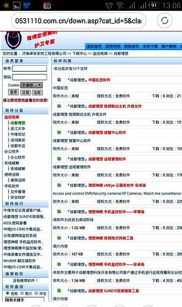Click the file icon beside 中国反恐软件
Viewport: 182px width, 307px height.
(x=59, y=80)
